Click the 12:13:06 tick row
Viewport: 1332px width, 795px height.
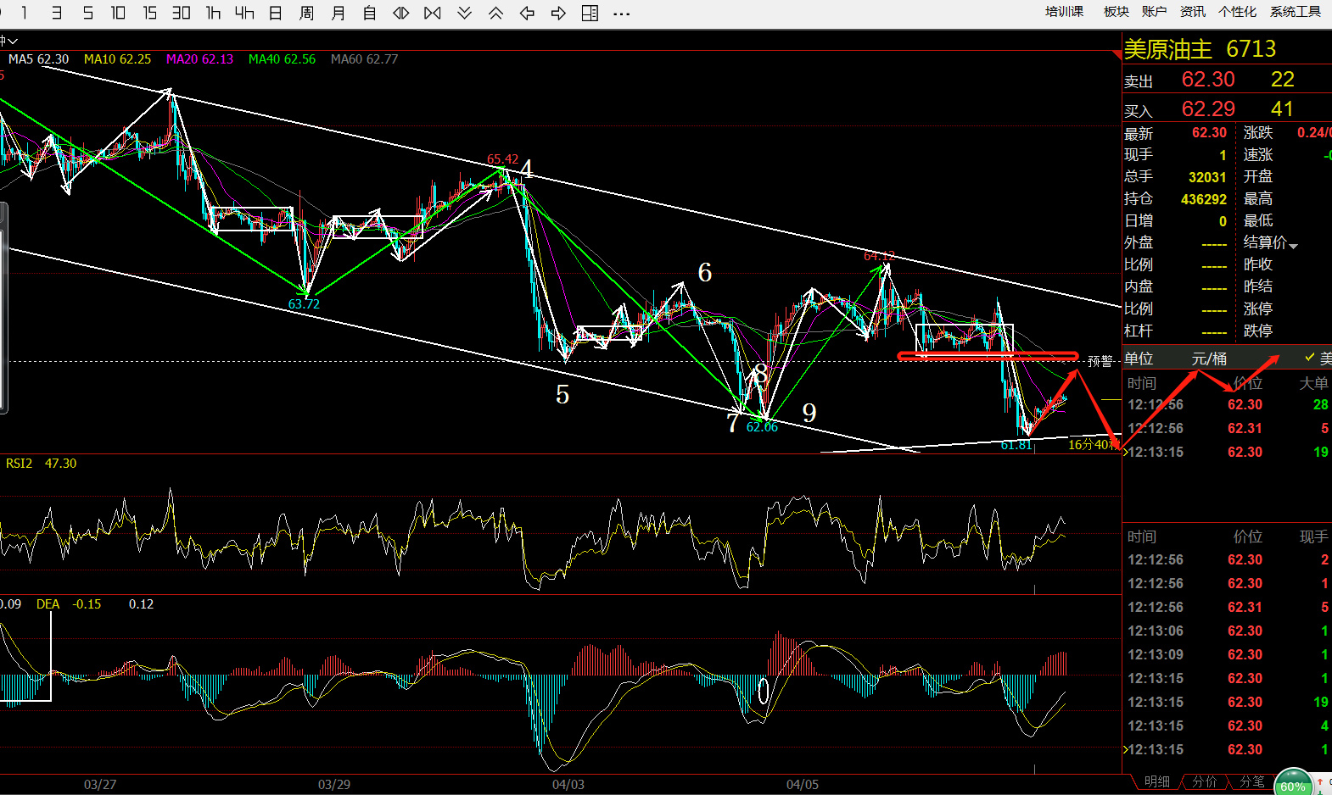[1227, 631]
